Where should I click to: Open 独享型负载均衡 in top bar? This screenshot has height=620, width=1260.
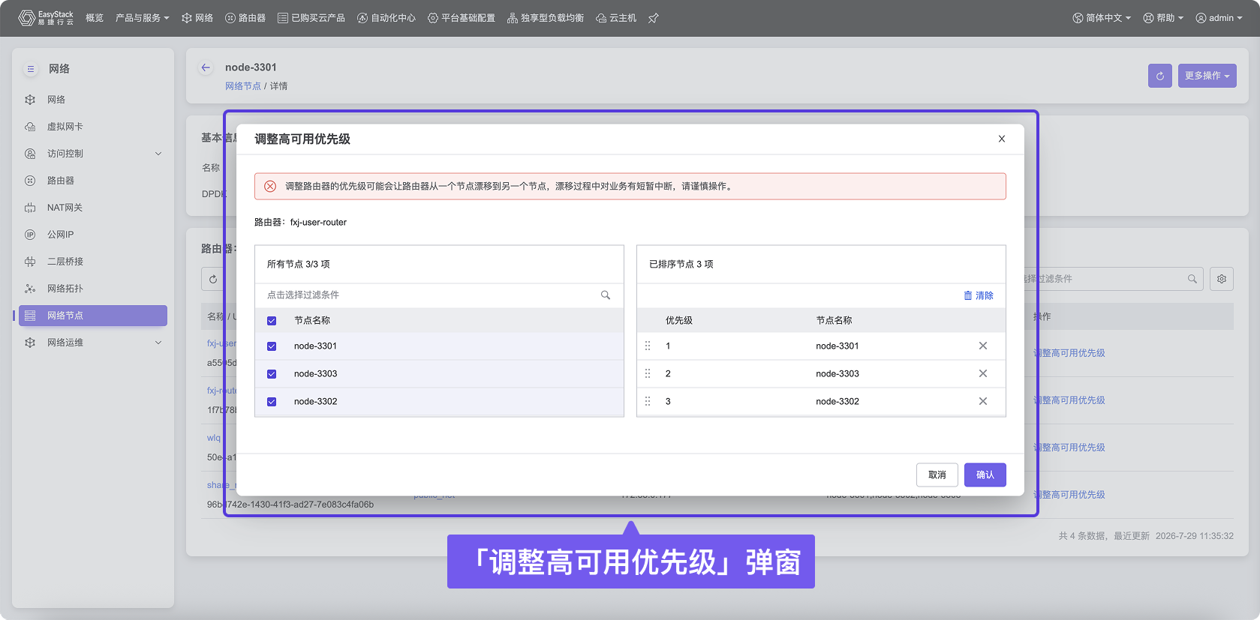(x=546, y=18)
